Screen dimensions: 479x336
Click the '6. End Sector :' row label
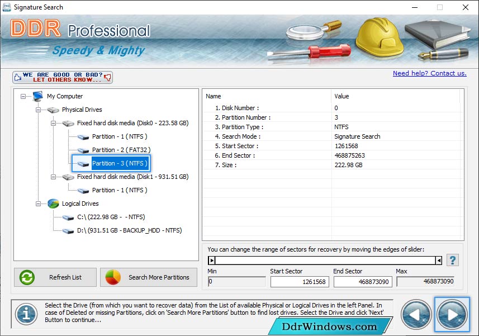click(235, 155)
